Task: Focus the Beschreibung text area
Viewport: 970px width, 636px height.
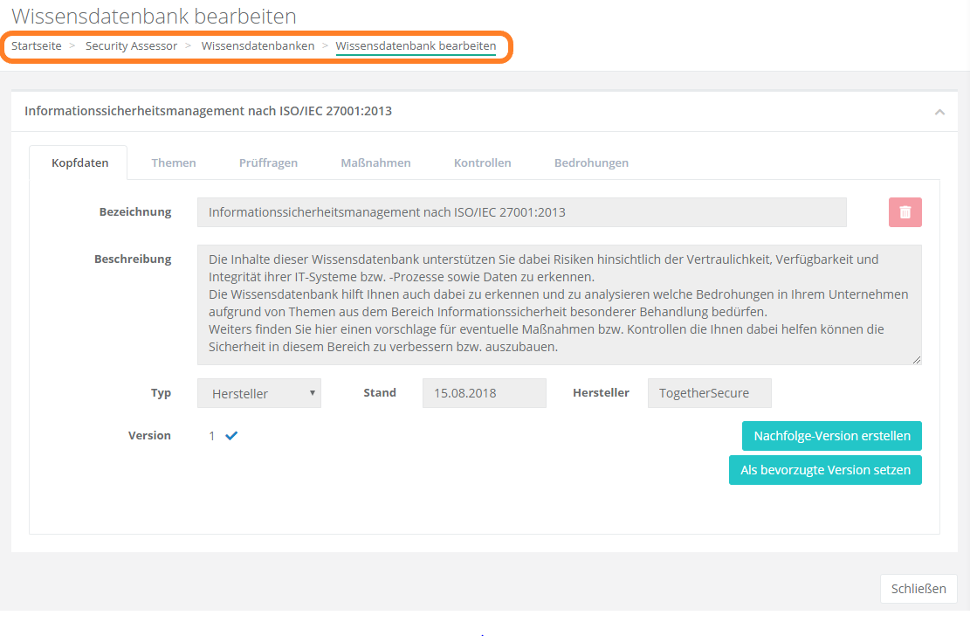Action: point(559,304)
